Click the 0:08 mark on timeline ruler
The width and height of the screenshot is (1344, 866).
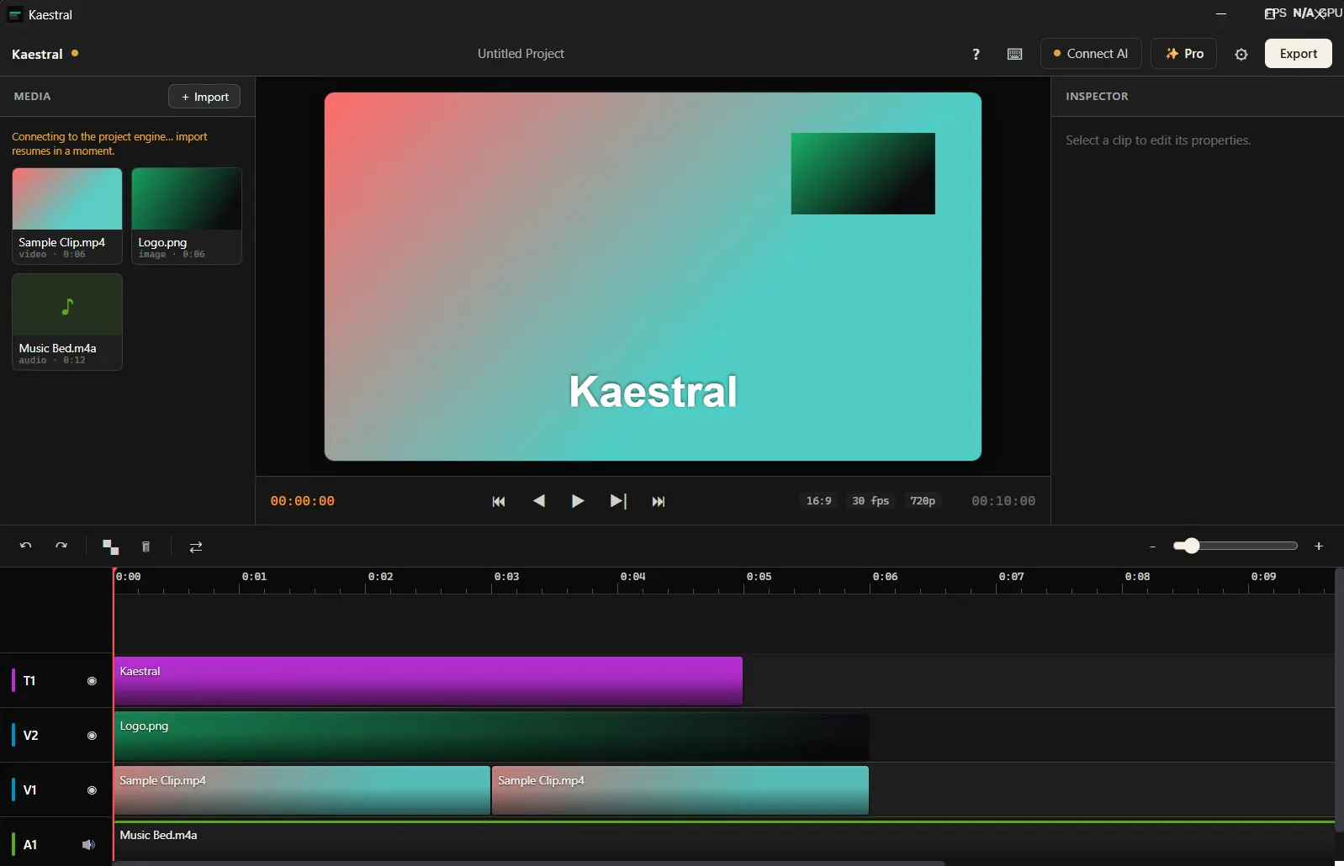1137,577
